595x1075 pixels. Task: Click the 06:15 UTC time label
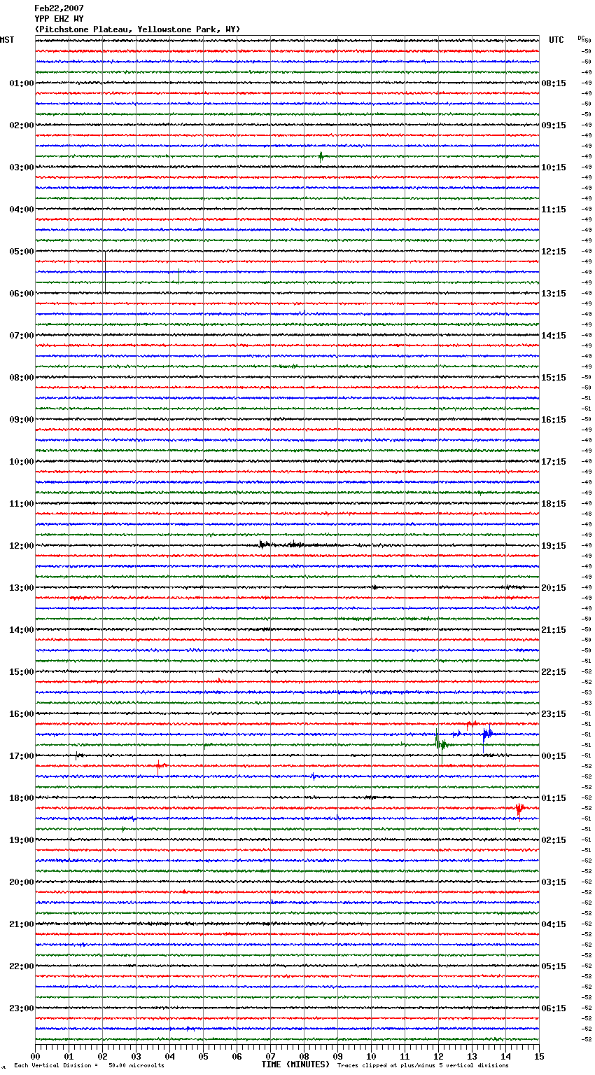click(554, 1008)
